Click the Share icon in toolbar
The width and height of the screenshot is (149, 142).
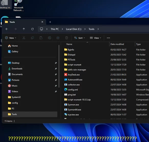click(x=58, y=38)
